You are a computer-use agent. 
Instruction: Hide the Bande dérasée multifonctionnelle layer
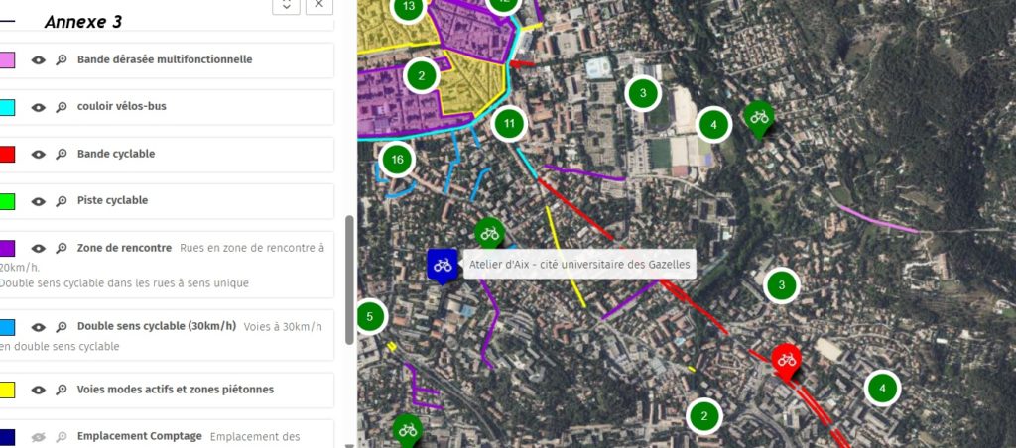[39, 59]
